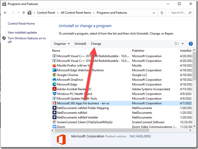Open Turn Windows features on or off
Viewport: 198px width, 149px height.
coord(27,40)
